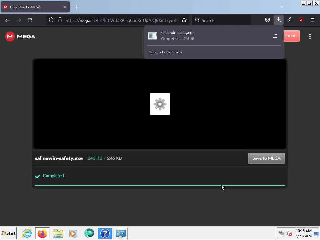Show salinewin-safety.exe in its folder

tap(275, 36)
